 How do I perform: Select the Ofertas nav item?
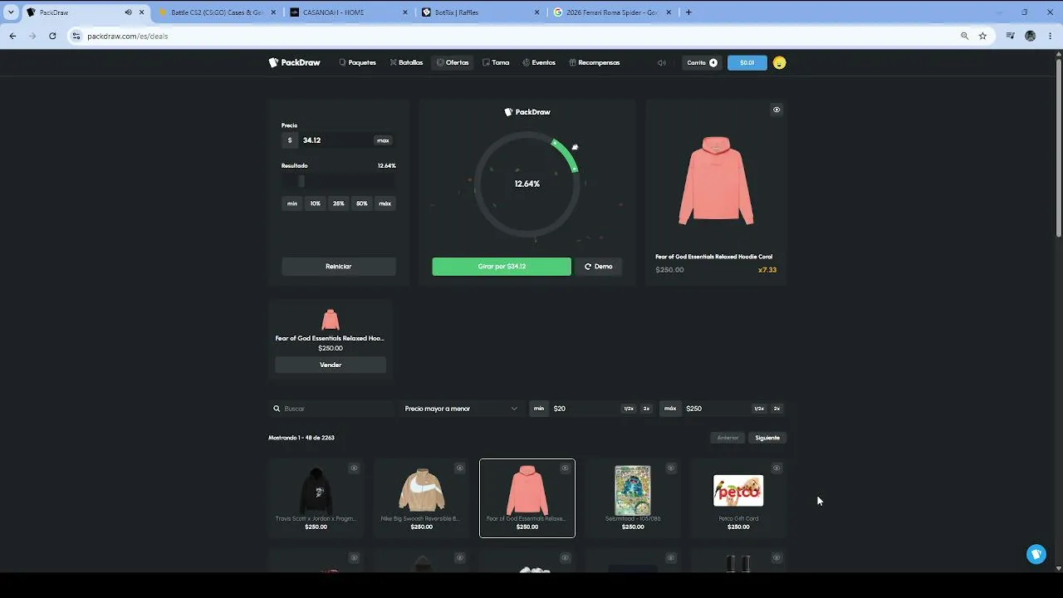pyautogui.click(x=453, y=62)
